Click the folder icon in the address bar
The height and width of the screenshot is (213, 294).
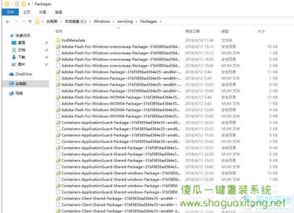tap(37, 22)
